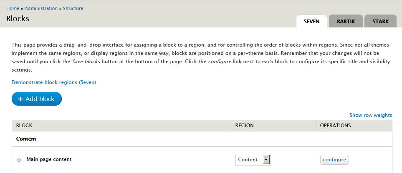The height and width of the screenshot is (173, 402).
Task: Click the Add block button
Action: (37, 99)
